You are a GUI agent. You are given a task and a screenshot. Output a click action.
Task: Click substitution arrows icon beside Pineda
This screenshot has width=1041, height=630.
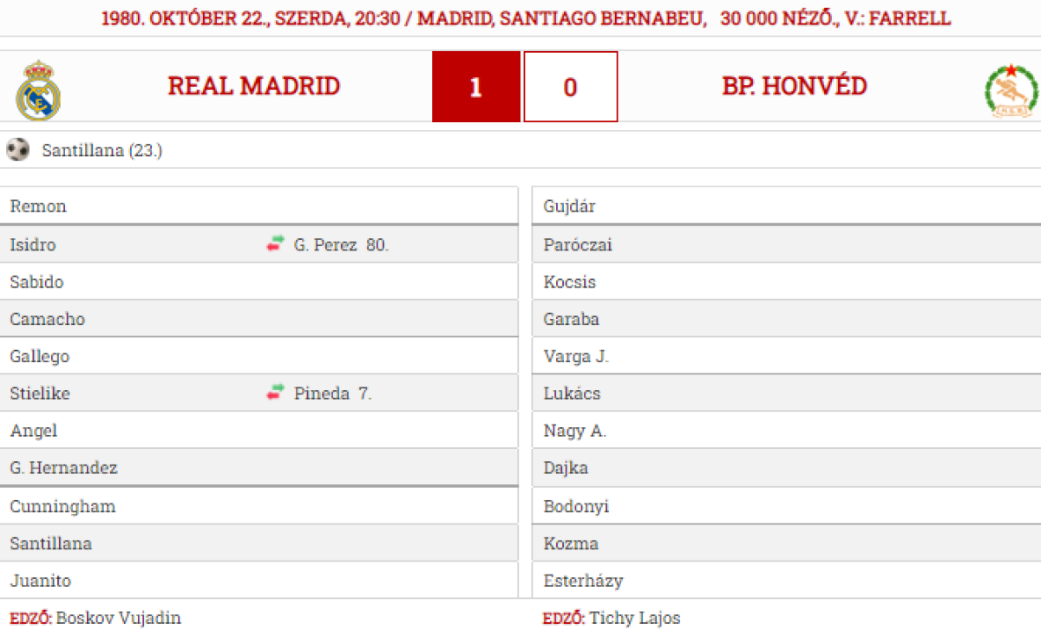coord(275,393)
